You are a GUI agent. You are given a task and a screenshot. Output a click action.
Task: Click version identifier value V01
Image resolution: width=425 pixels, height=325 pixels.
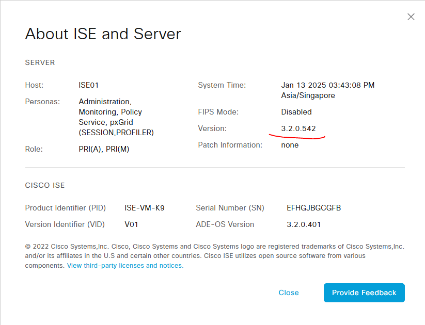132,224
